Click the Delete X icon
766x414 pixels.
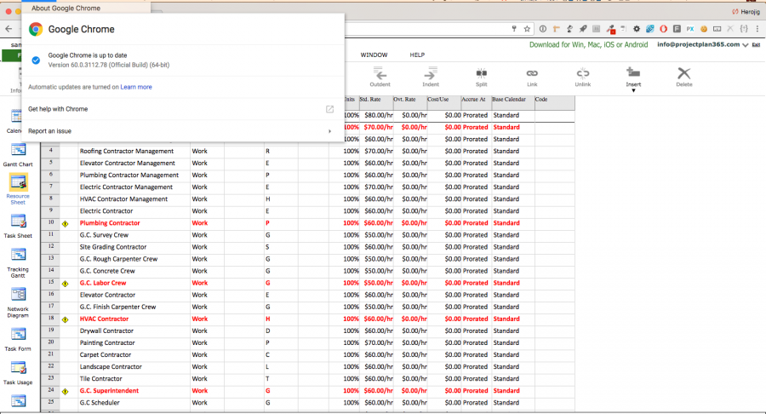pos(684,73)
